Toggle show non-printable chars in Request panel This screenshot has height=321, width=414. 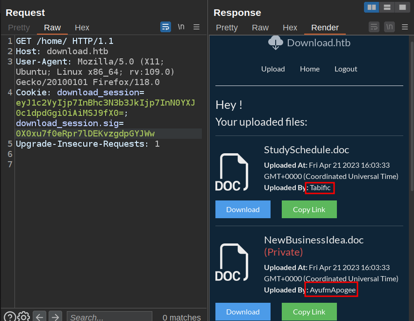click(x=181, y=27)
